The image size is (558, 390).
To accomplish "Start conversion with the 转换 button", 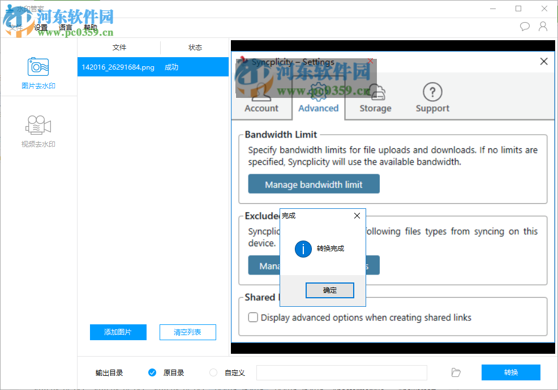I will (x=510, y=372).
